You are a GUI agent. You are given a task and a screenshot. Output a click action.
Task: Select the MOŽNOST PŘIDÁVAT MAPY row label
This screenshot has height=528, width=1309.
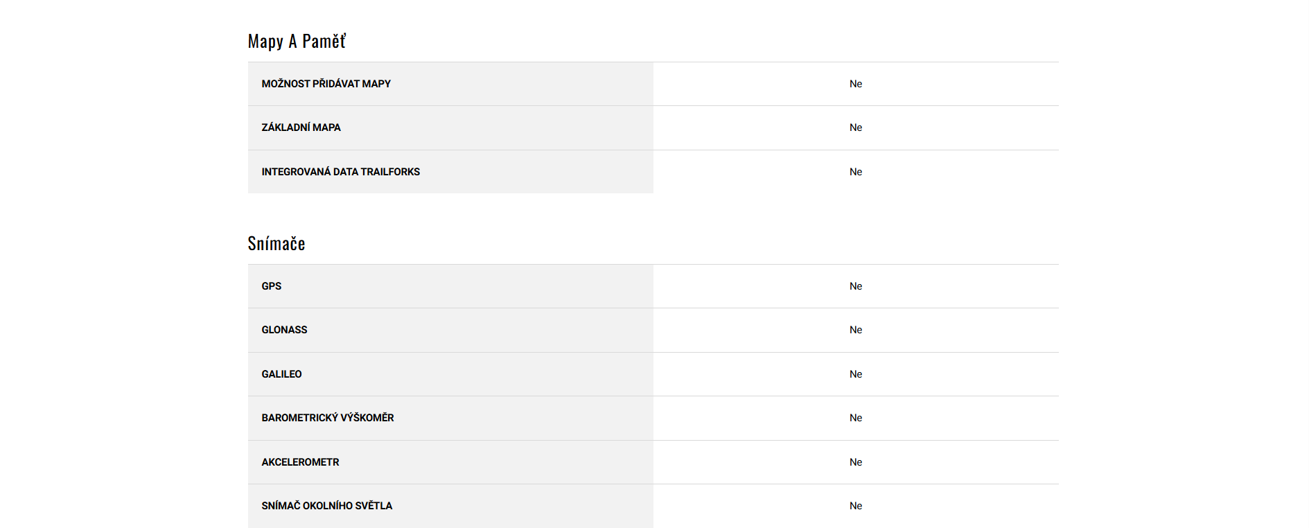[326, 84]
